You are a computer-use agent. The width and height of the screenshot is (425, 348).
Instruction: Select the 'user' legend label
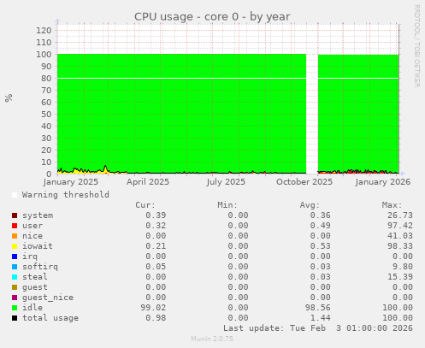(x=32, y=226)
